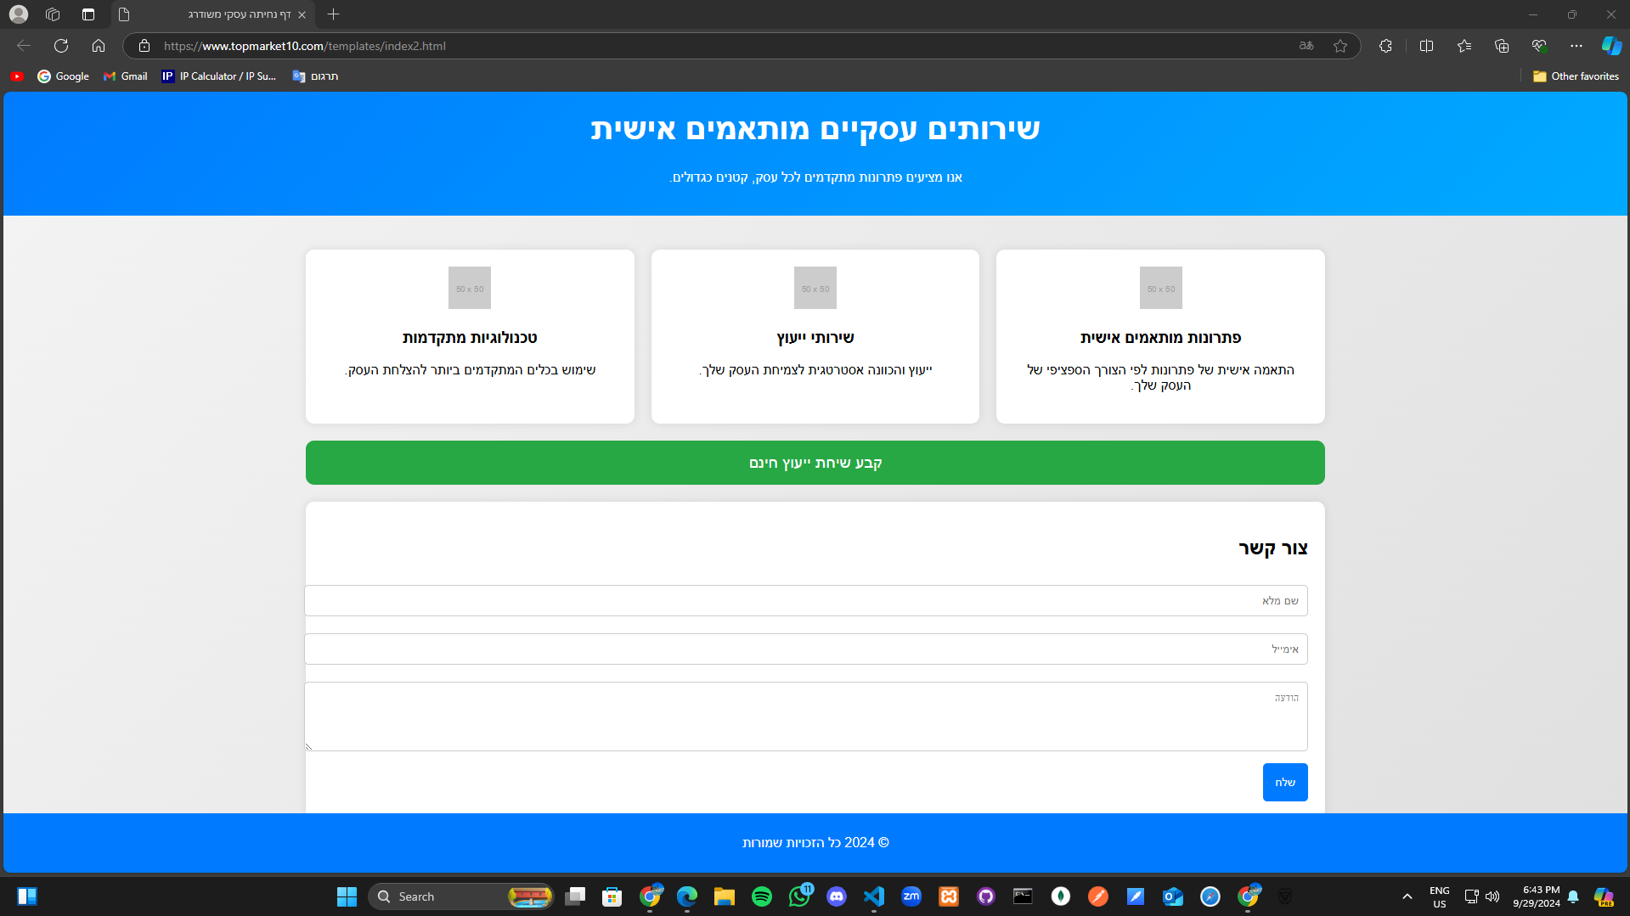Open Copilot sidebar icon
Screen dimensions: 1630x916
(1611, 46)
